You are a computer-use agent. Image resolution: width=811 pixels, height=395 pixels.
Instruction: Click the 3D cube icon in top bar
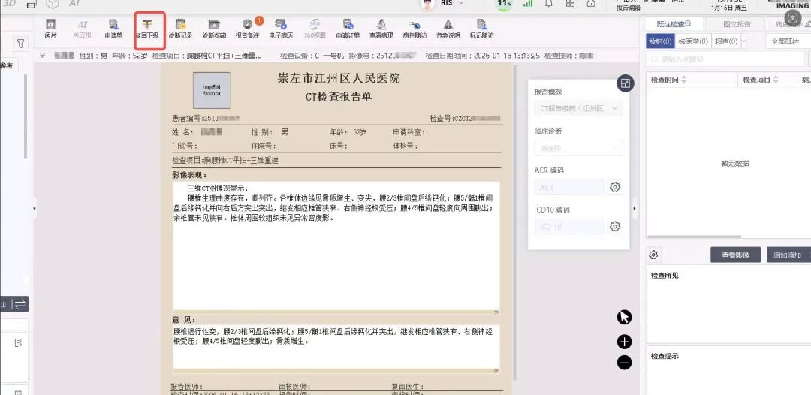click(53, 4)
